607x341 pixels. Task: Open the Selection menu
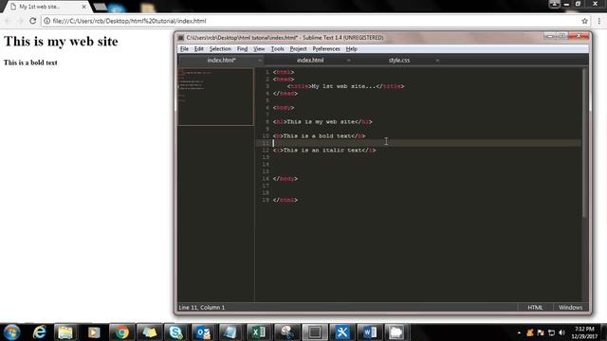[220, 48]
